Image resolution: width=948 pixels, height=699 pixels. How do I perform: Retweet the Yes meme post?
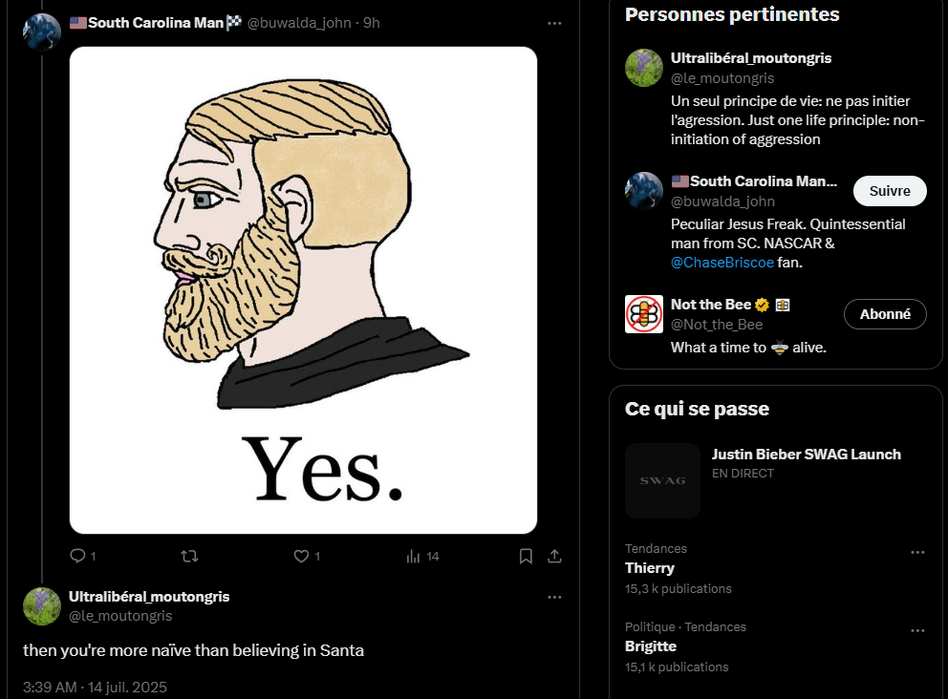[x=189, y=556]
